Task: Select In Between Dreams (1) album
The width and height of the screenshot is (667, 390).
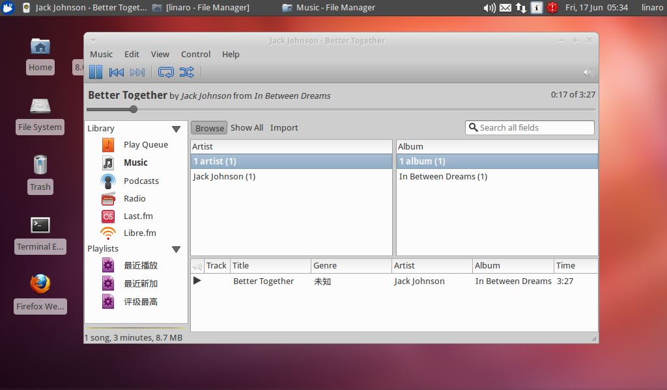Action: click(x=497, y=177)
